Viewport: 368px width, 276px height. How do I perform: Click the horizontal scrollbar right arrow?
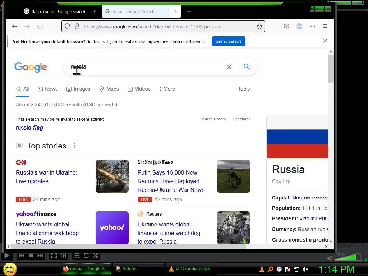(x=326, y=247)
